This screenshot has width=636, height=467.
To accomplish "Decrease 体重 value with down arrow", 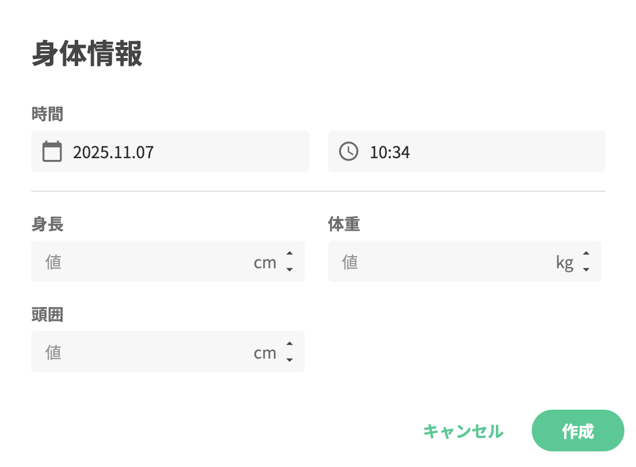I will coord(586,269).
